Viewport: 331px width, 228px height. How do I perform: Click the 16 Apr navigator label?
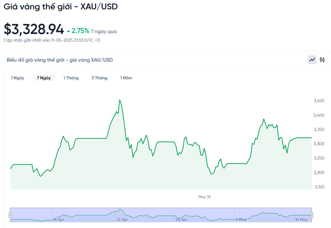(59, 219)
